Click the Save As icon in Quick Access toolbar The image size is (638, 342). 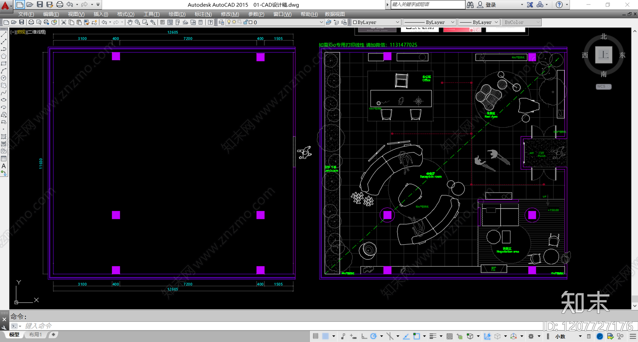tap(49, 4)
